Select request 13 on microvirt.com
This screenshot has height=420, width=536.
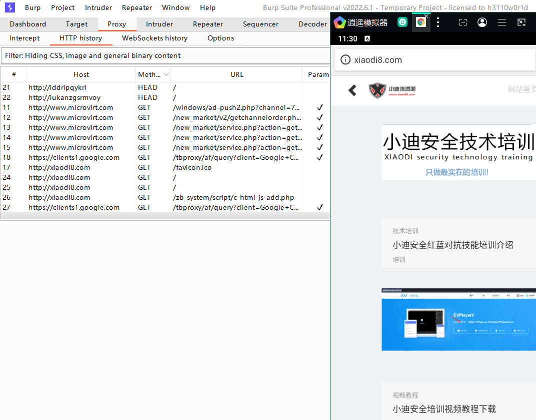165,127
